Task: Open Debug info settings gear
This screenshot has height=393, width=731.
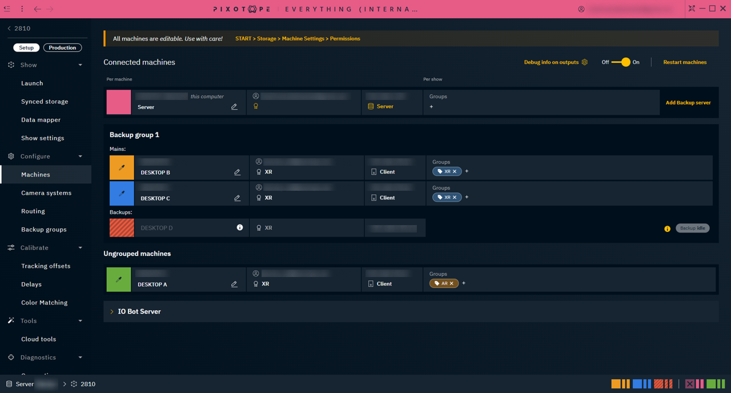Action: click(584, 62)
